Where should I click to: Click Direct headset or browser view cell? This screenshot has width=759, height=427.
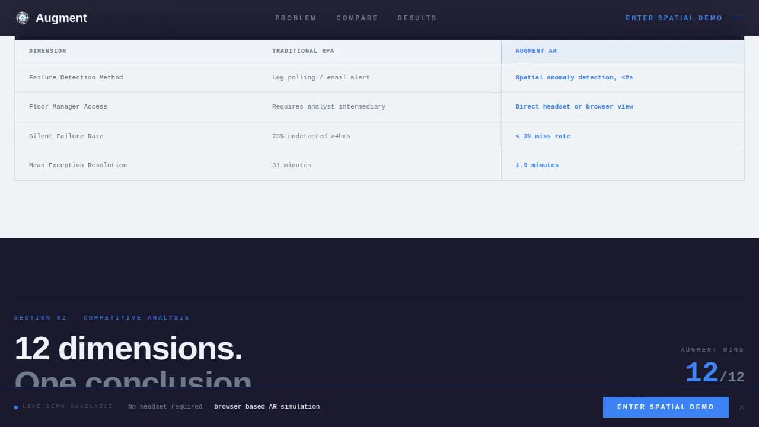coord(574,107)
